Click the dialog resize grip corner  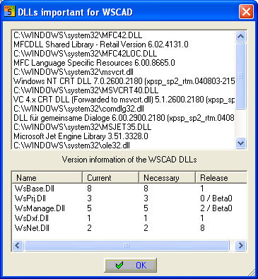[x=252, y=273]
